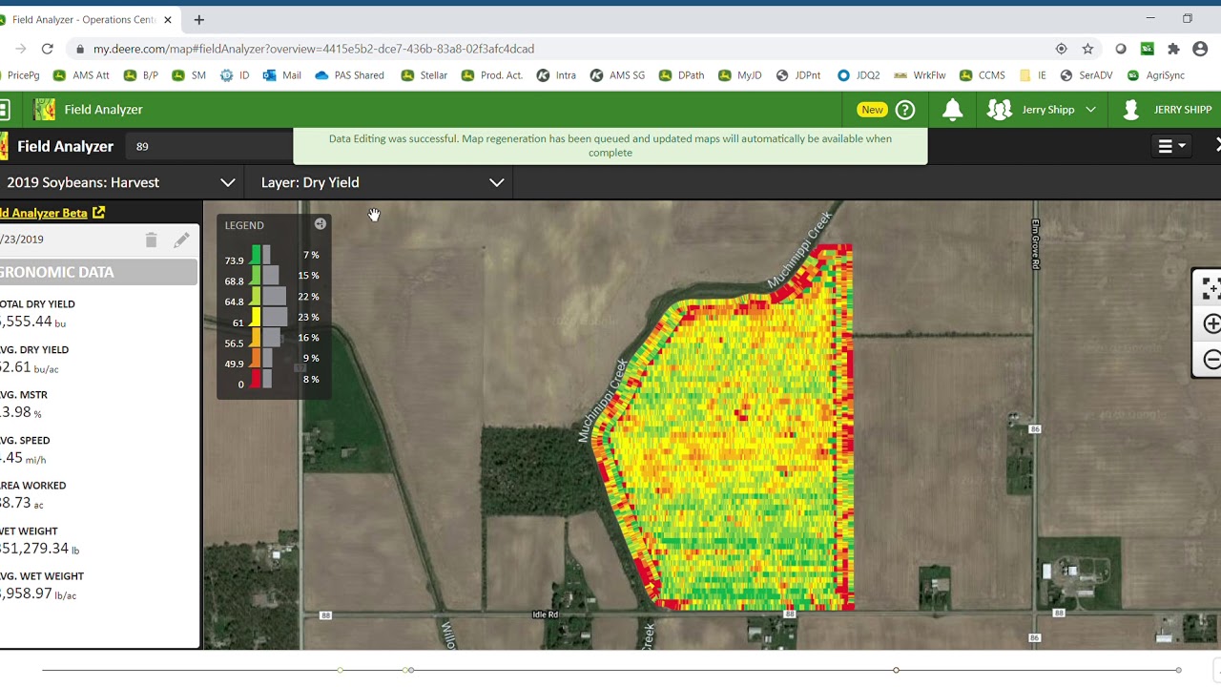Screen dimensions: 1221x687
Task: Click the Field Analyzer map icon in header
Action: (44, 110)
